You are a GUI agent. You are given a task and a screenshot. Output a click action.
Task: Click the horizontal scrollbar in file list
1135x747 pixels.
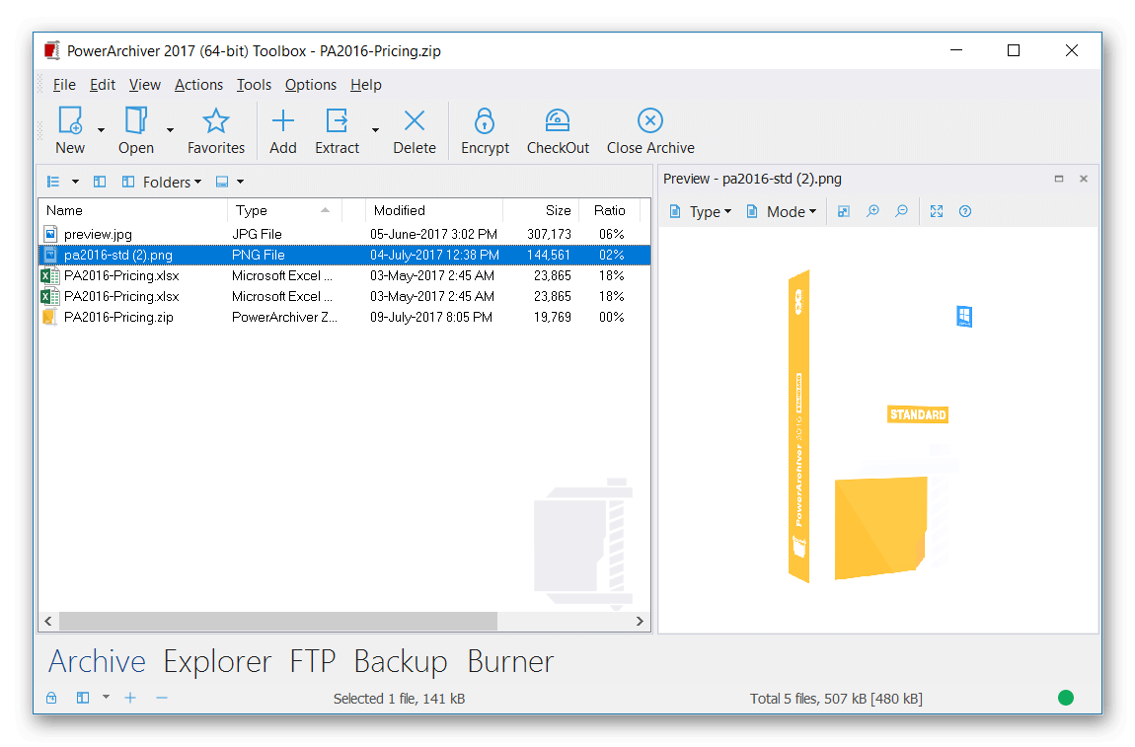pyautogui.click(x=276, y=621)
